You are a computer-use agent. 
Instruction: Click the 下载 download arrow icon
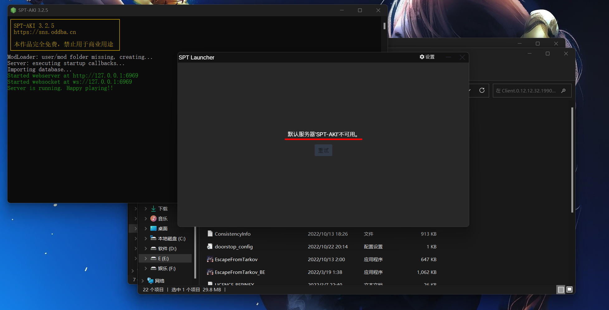click(153, 209)
